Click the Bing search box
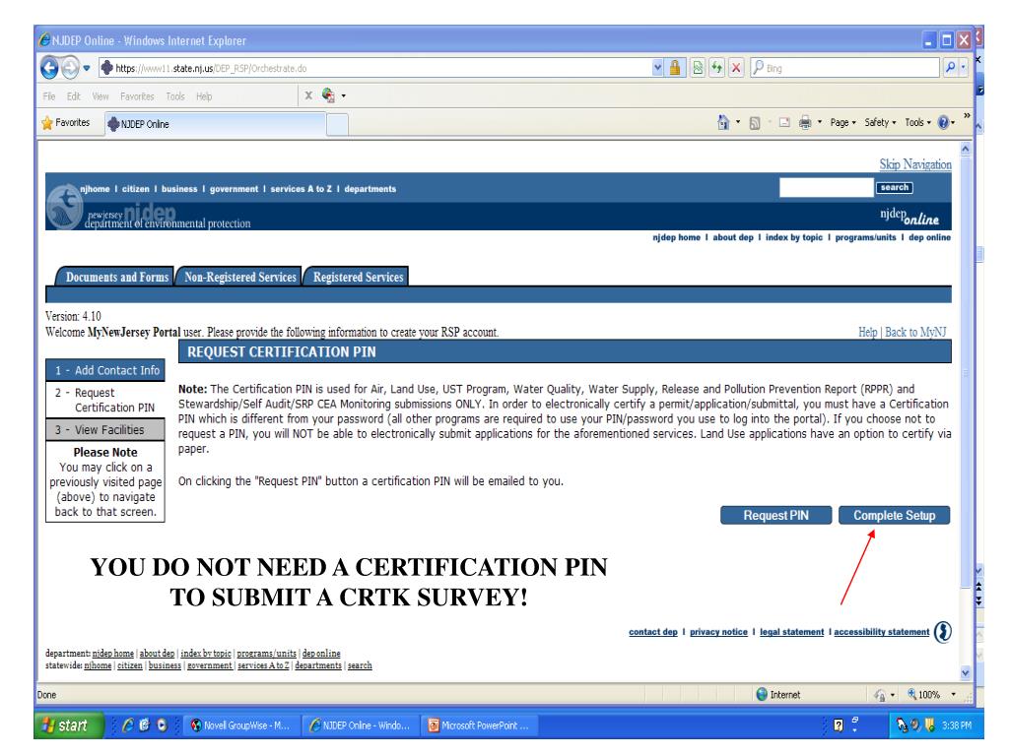The width and height of the screenshot is (1009, 756). pyautogui.click(x=844, y=68)
